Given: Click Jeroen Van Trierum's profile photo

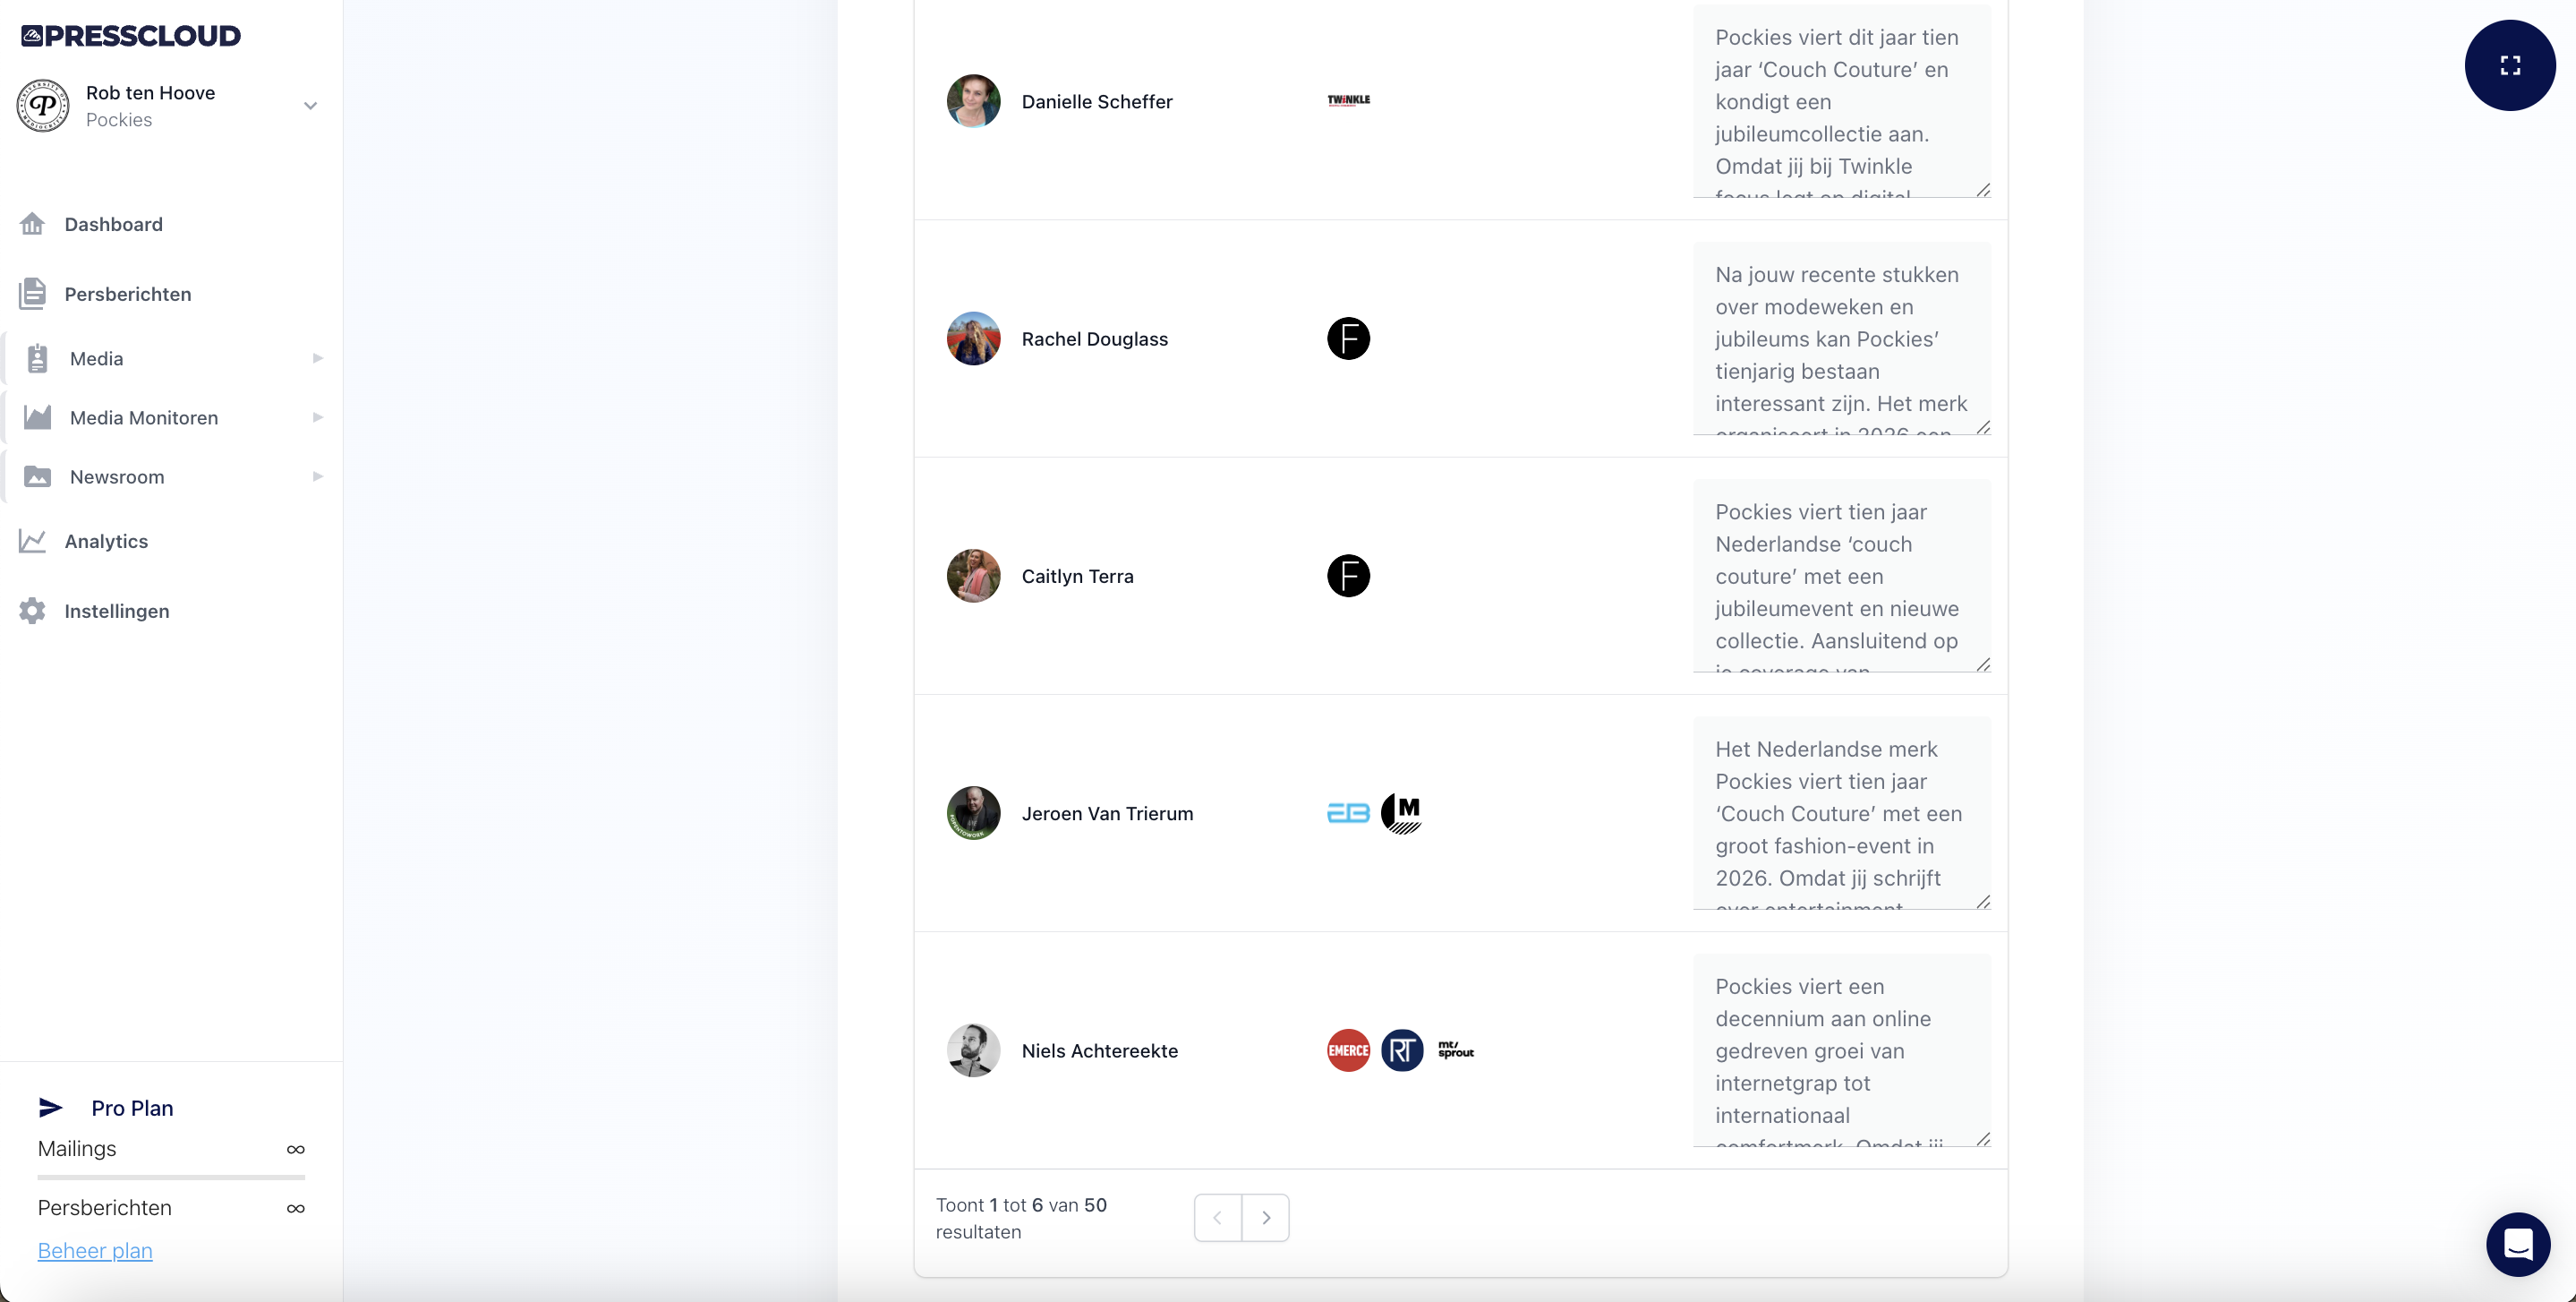Looking at the screenshot, I should (x=973, y=812).
